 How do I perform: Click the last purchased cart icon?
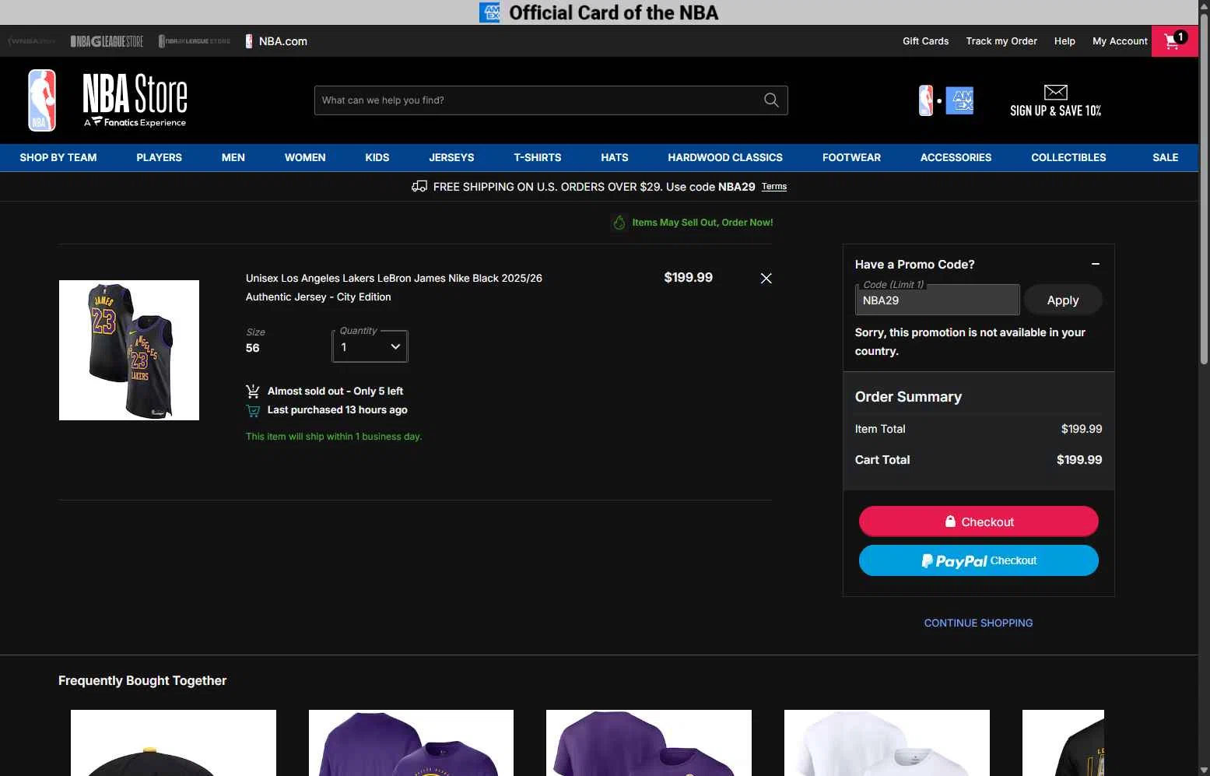[x=253, y=410]
